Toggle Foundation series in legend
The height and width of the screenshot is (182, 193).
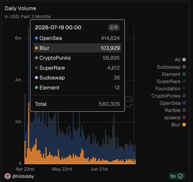(x=171, y=89)
